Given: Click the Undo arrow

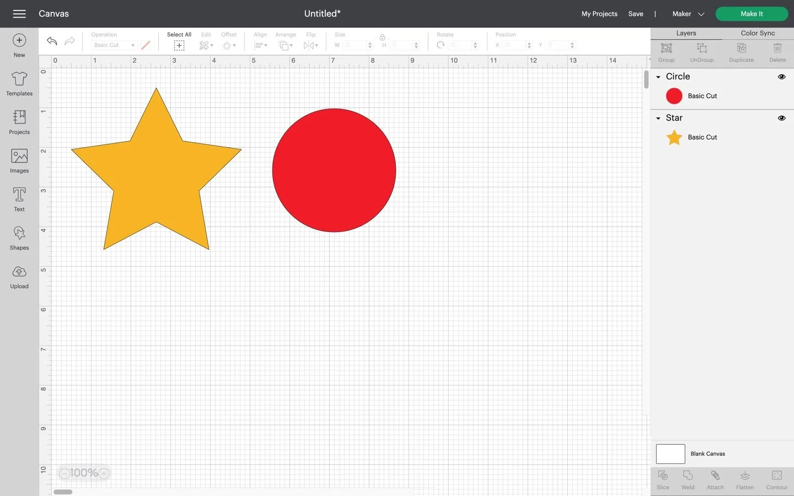Looking at the screenshot, I should coord(52,41).
